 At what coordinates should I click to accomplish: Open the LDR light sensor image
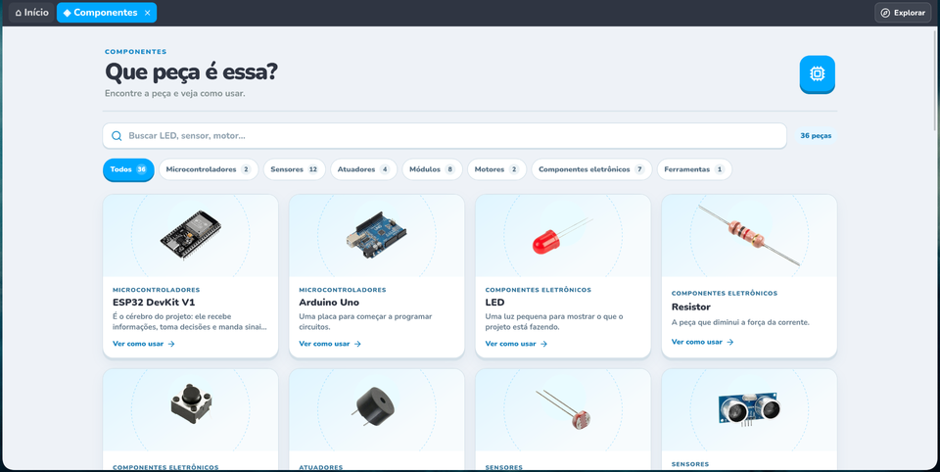[562, 409]
